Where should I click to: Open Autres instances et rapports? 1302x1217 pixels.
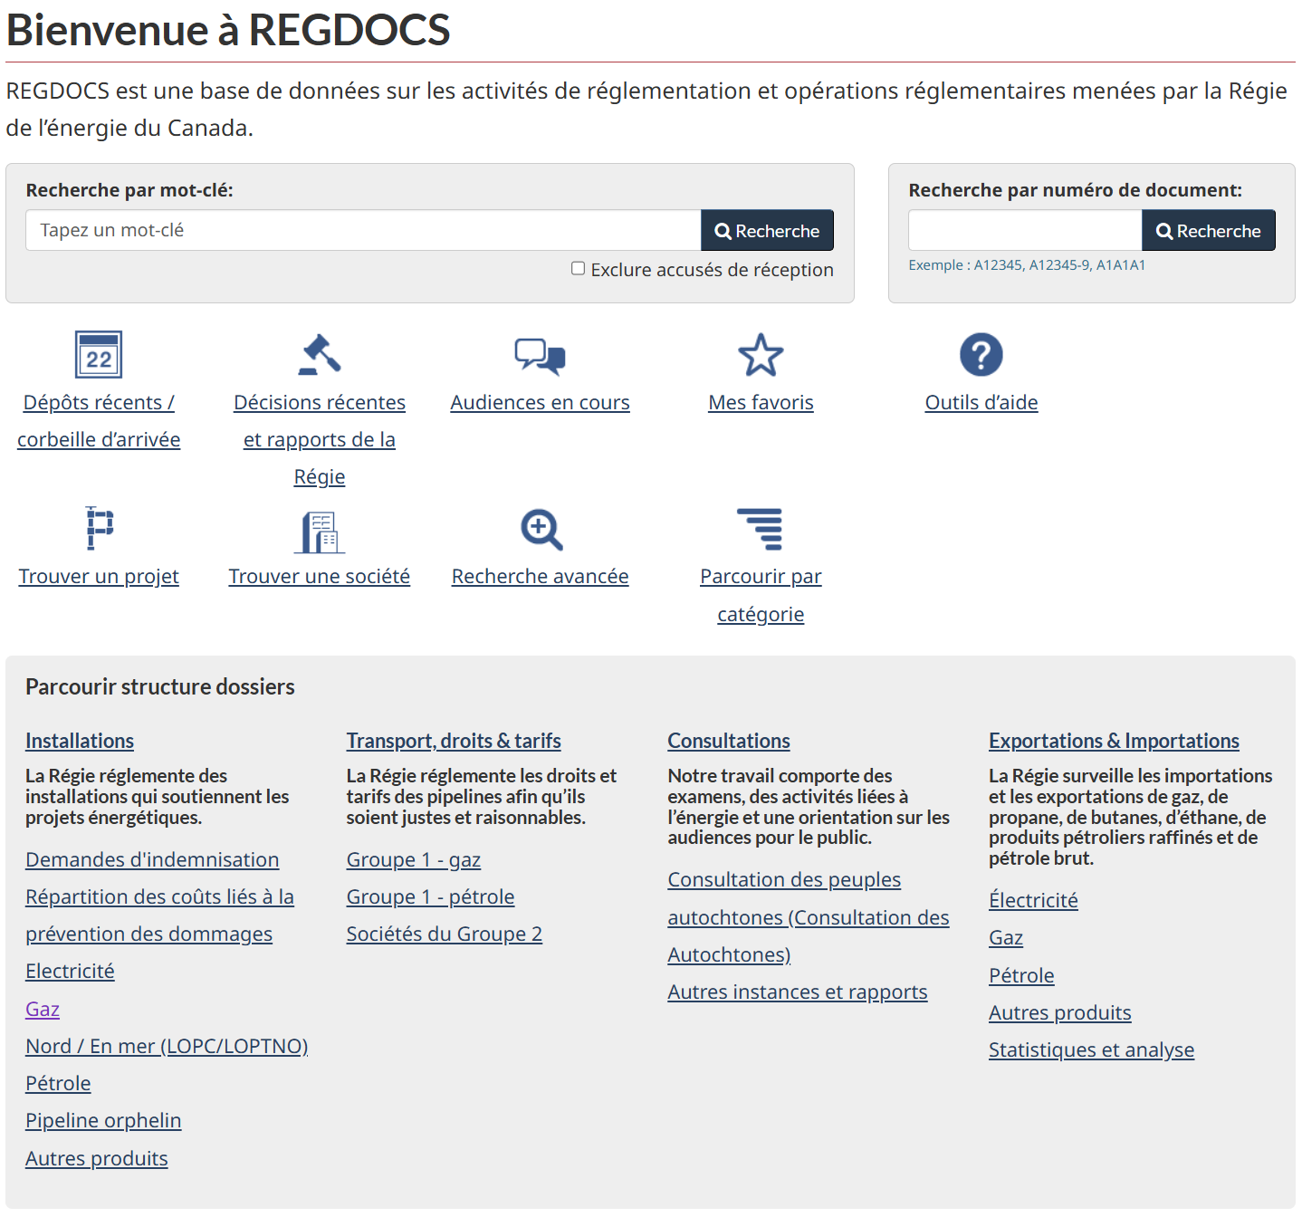798,992
